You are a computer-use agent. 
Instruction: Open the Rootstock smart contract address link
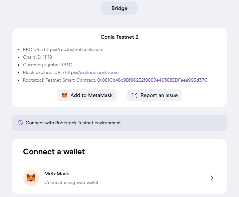[x=152, y=80]
